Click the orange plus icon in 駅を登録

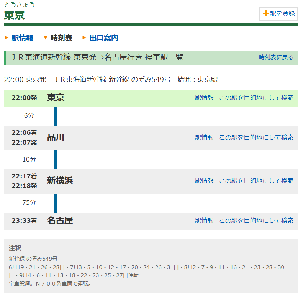(x=266, y=13)
